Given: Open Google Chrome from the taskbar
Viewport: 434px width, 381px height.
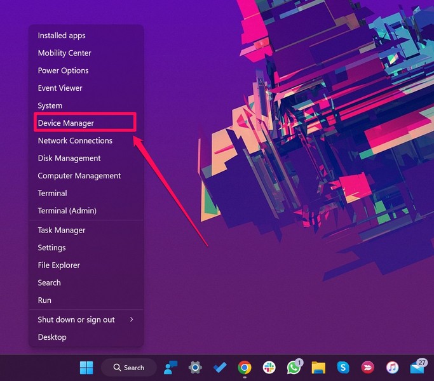Looking at the screenshot, I should 244,367.
